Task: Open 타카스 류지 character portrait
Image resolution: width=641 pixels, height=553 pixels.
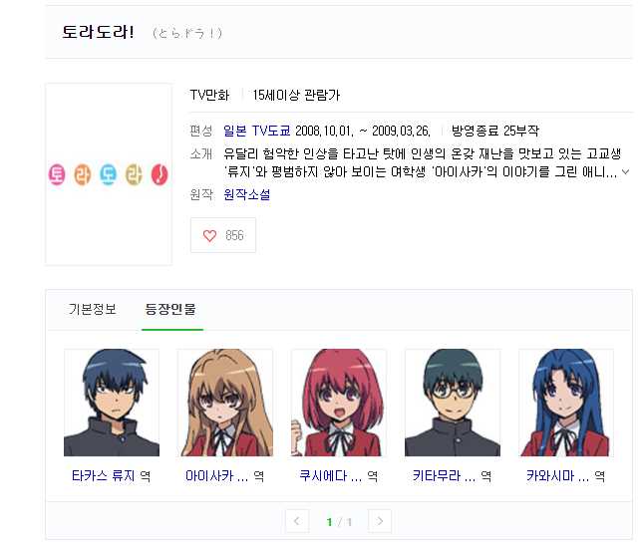Action: point(112,403)
